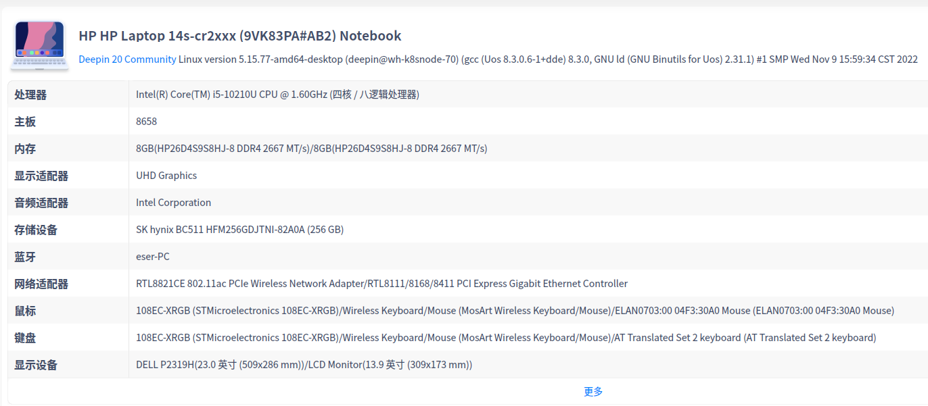
Task: Click the laptop device icon
Action: click(x=39, y=45)
